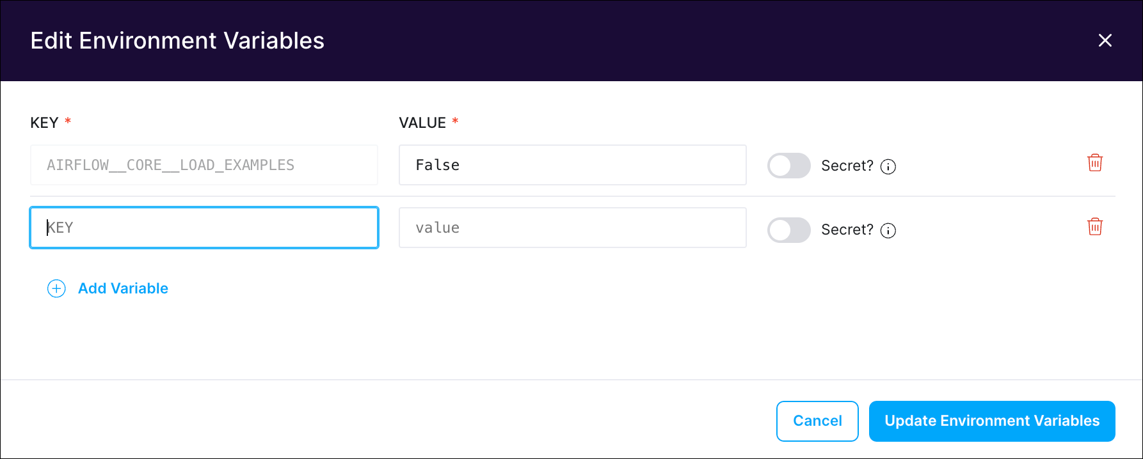Click the Update Environment Variables button
Image resolution: width=1143 pixels, height=459 pixels.
coord(991,421)
